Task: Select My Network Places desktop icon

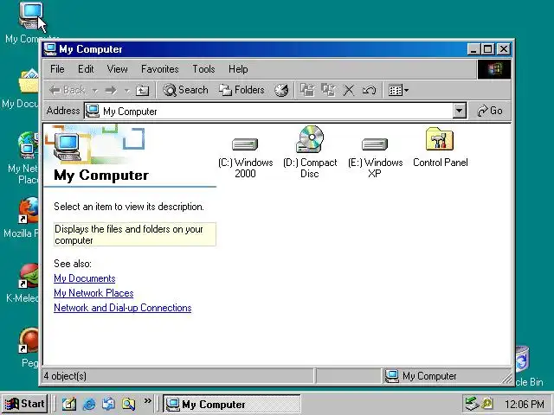Action: pos(28,144)
